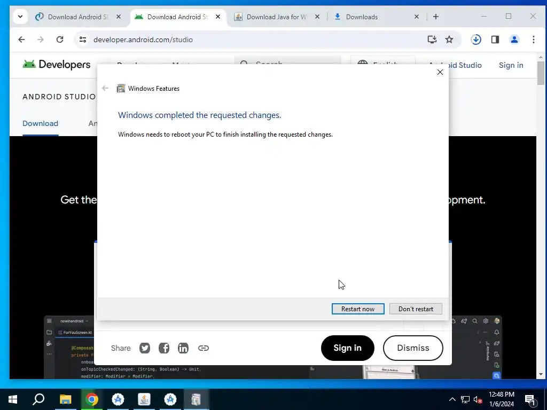
Task: Open the Windows Start menu
Action: pos(13,399)
